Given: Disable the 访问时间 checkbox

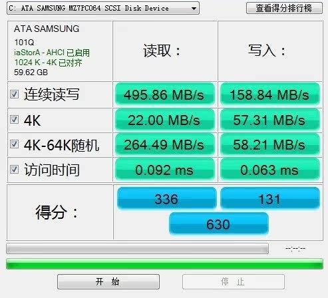Looking at the screenshot, I should tap(14, 170).
